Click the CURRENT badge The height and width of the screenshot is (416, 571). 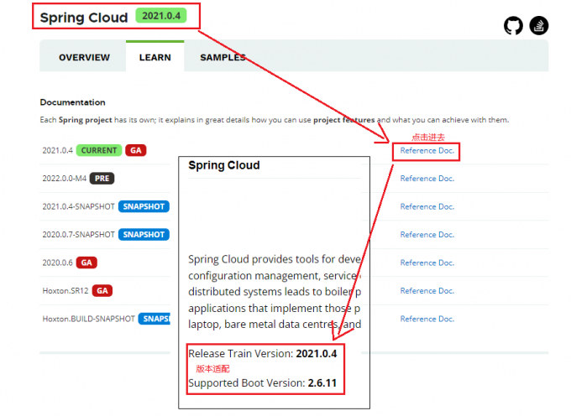tap(99, 150)
